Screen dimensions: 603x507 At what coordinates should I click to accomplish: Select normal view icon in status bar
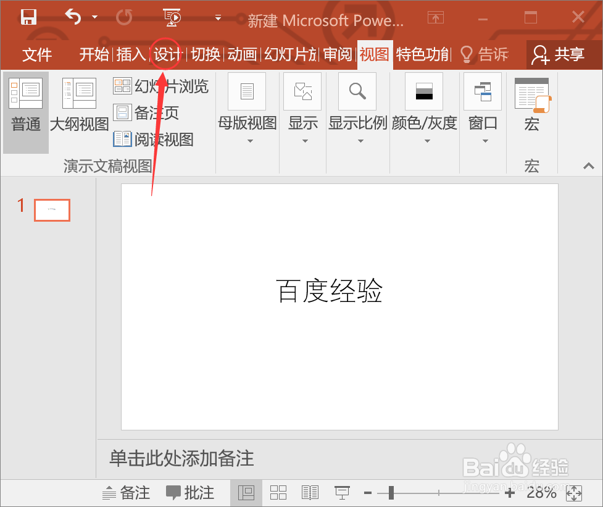[x=246, y=493]
